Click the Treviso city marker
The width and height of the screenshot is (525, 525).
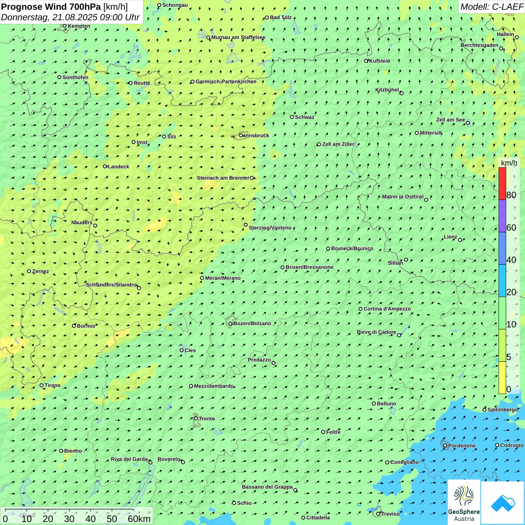click(378, 514)
